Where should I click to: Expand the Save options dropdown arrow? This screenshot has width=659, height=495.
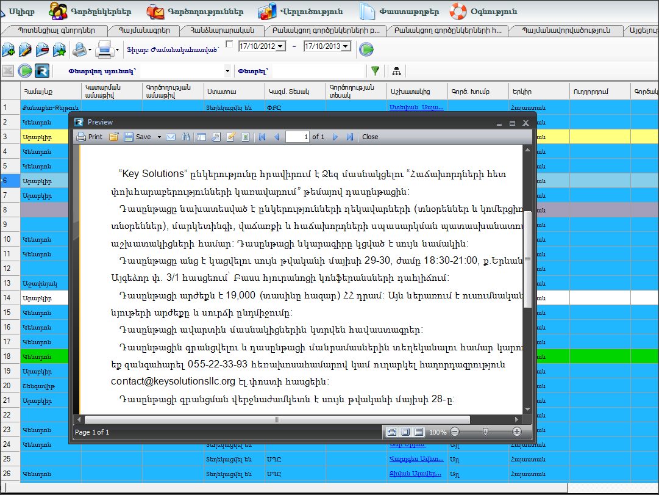click(159, 137)
